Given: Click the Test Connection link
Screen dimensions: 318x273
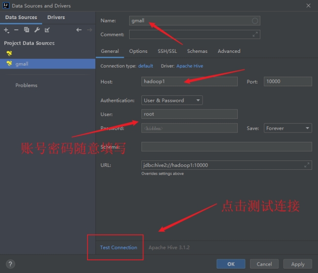Looking at the screenshot, I should coord(118,248).
